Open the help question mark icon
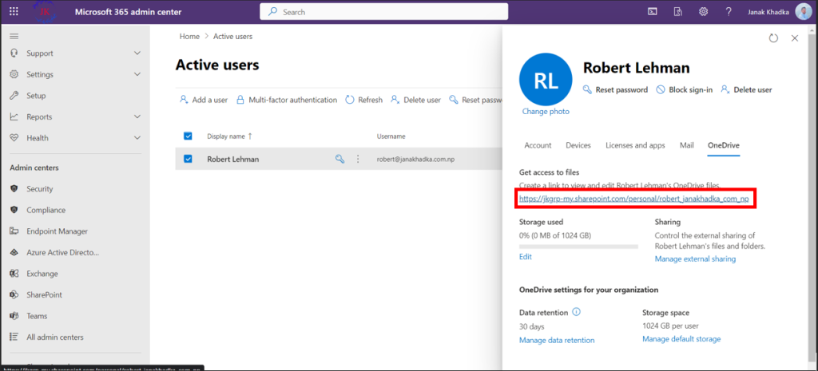 (x=729, y=11)
